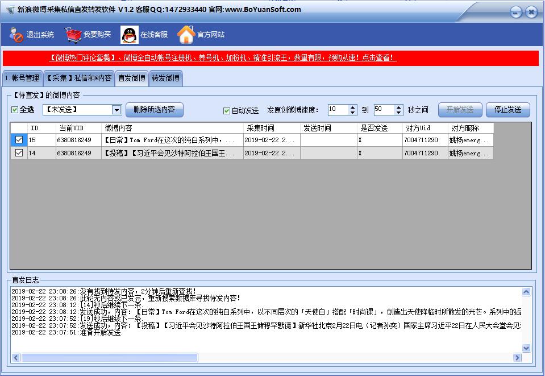Click the 我要购买 label
Screen dimensions: 545x376
click(97, 35)
